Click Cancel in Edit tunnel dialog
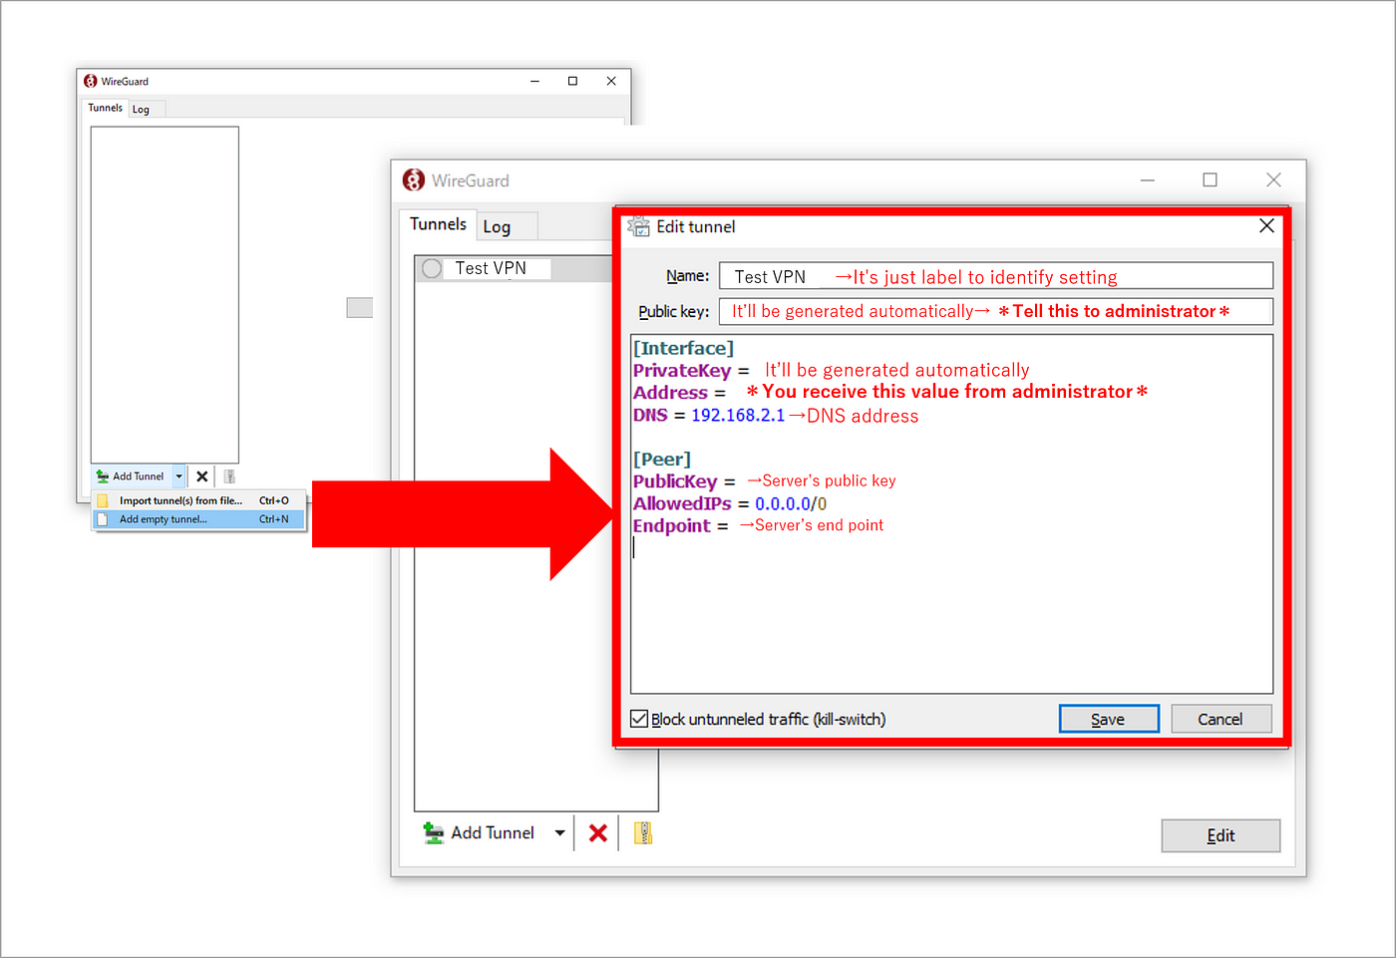 pos(1221,719)
